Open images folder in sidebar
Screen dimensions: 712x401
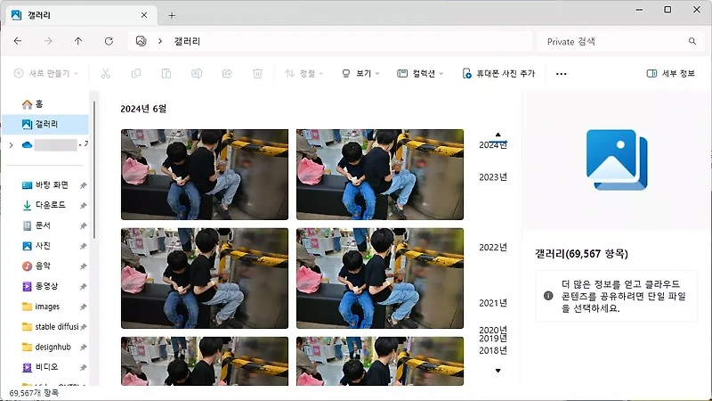click(x=41, y=307)
